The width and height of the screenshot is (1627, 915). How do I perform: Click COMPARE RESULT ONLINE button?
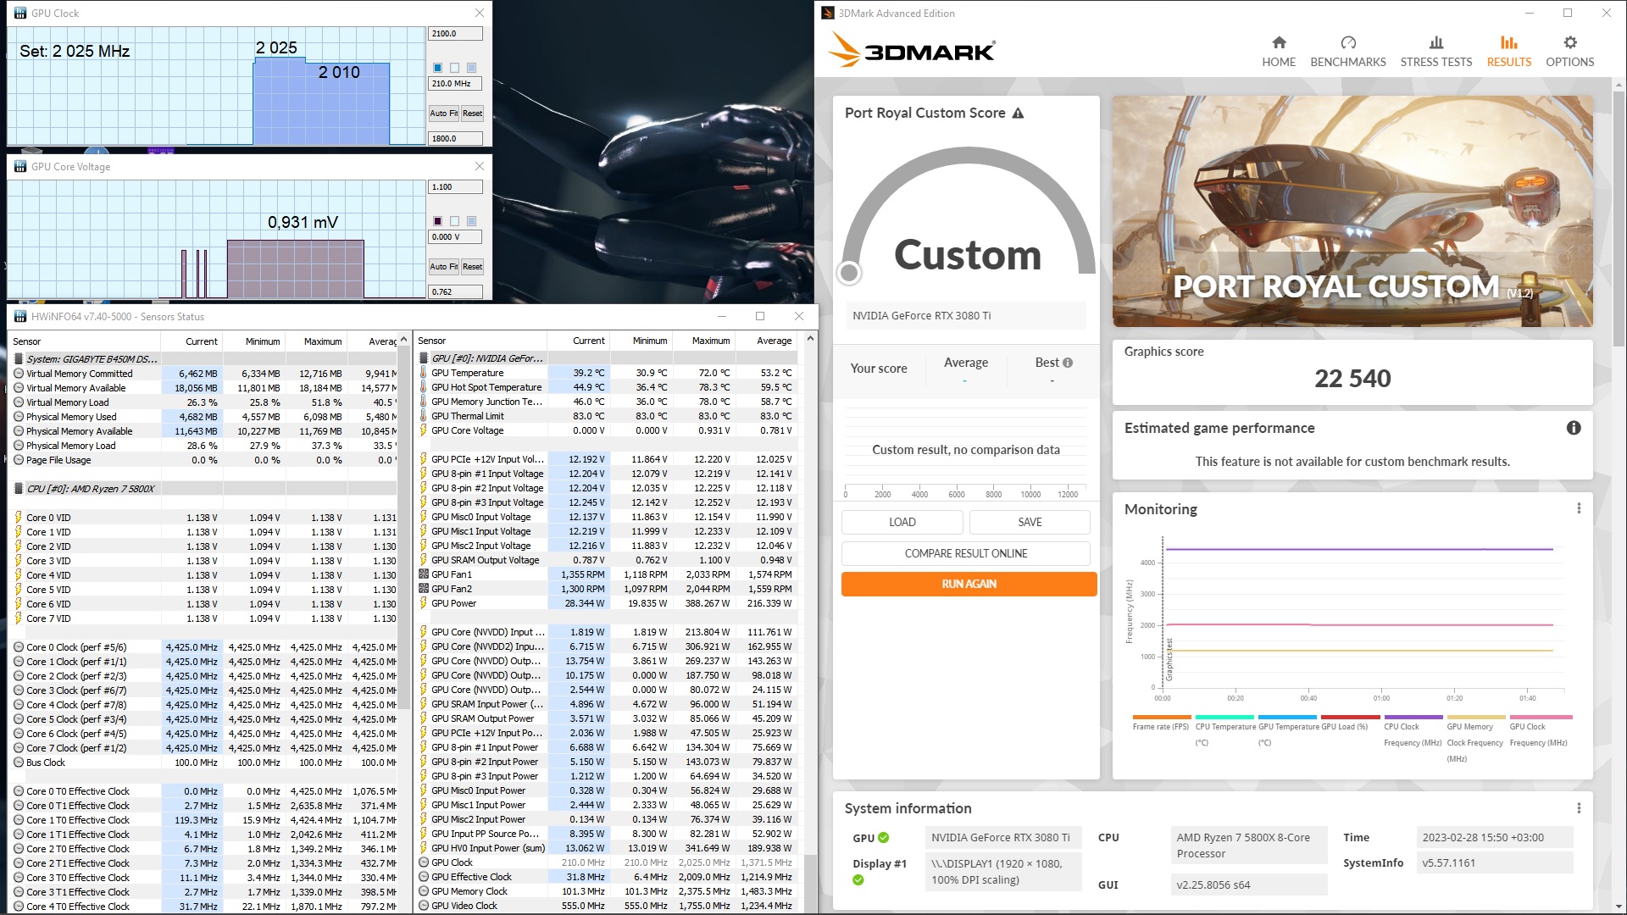coord(965,553)
